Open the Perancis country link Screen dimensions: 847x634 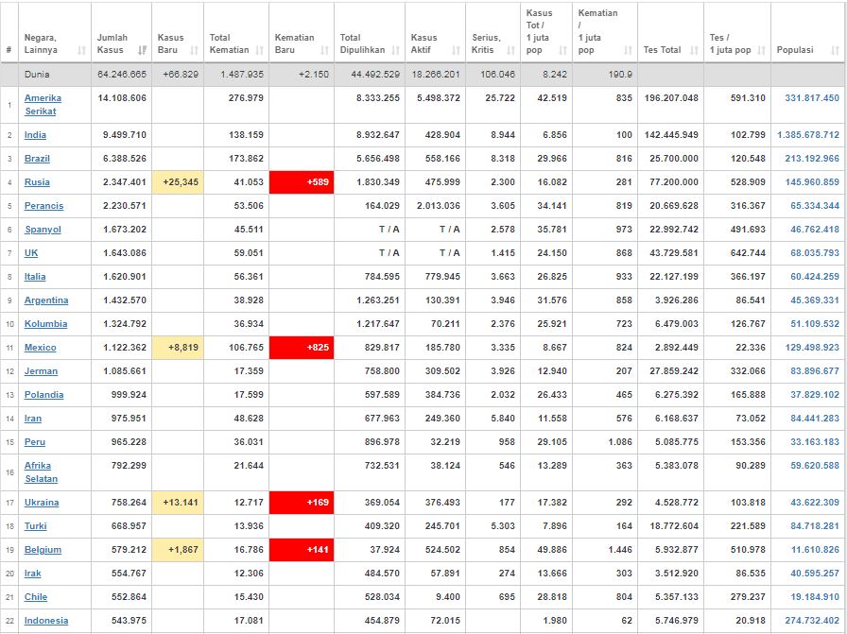click(43, 206)
